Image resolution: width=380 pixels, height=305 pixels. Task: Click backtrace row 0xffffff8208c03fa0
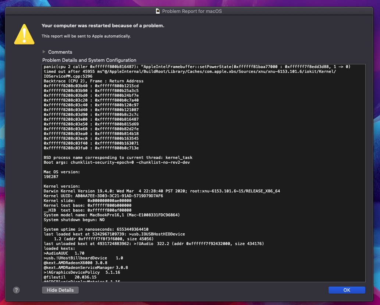tap(91, 148)
